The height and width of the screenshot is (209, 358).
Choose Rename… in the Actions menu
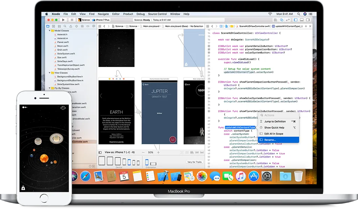[278, 140]
